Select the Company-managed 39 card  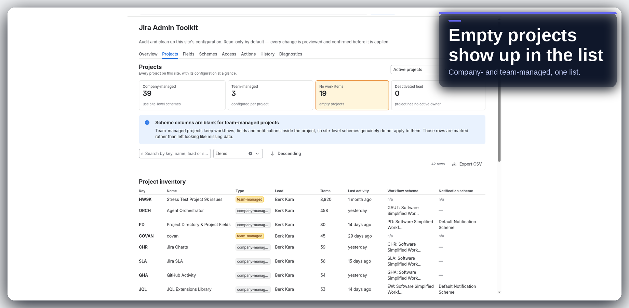coord(182,95)
